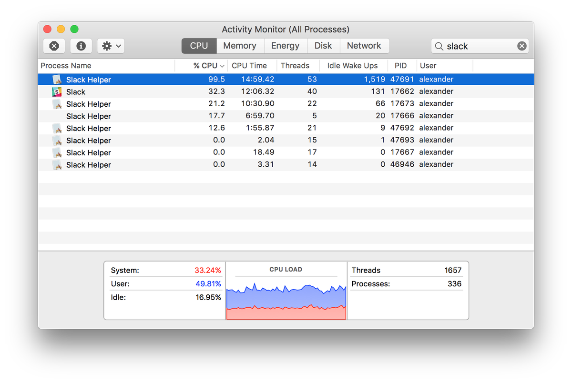Sort by the User column header
Screen dimensions: 572x383
click(445, 66)
